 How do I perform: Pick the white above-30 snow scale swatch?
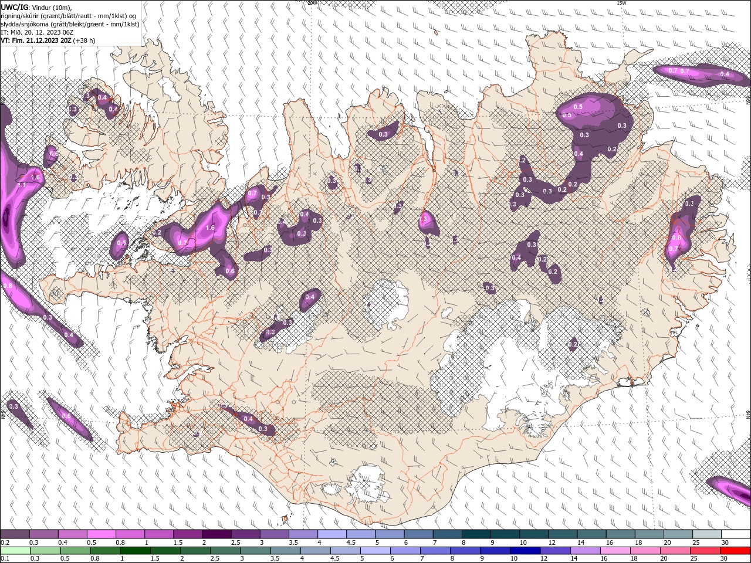[x=736, y=534]
